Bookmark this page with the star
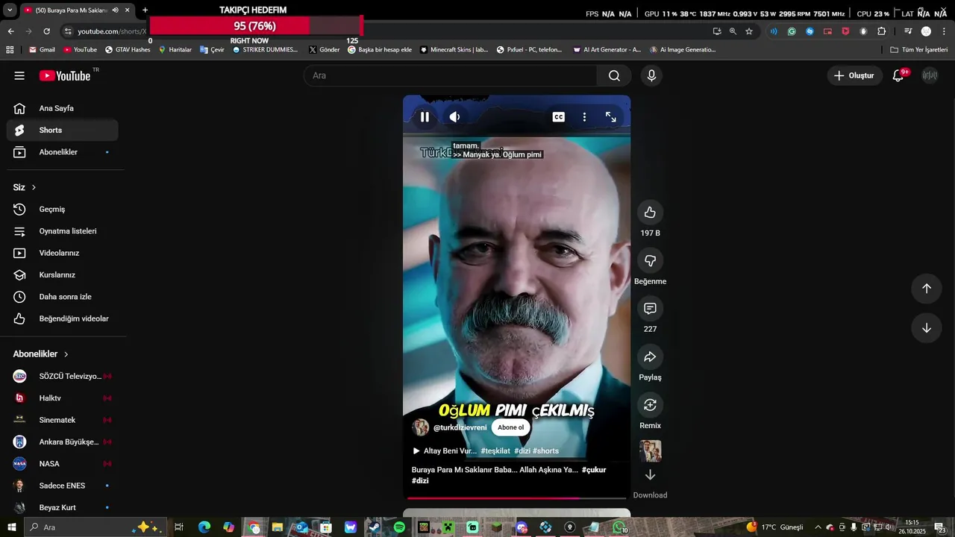 (749, 31)
